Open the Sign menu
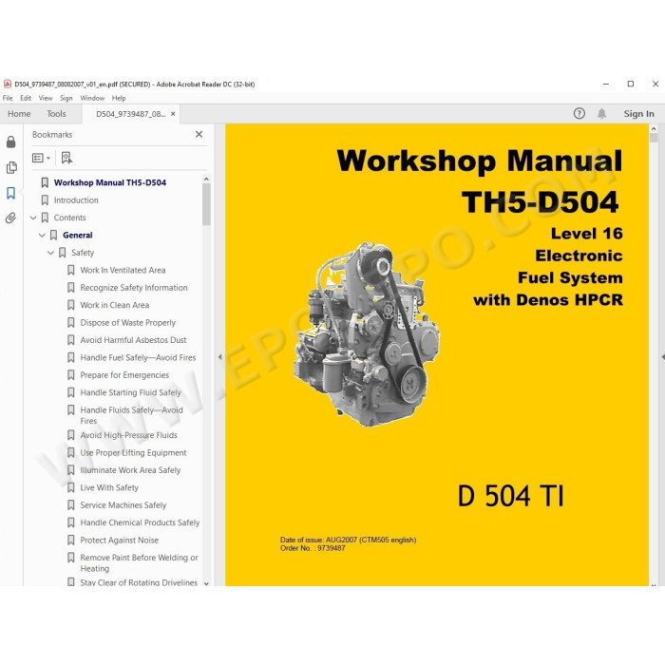This screenshot has width=665, height=665. point(66,98)
